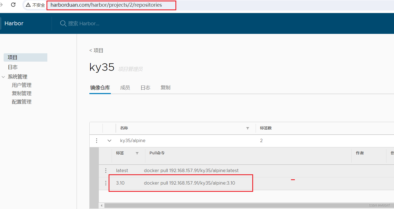The image size is (394, 209).
Task: Click the tag count value 2
Action: click(261, 141)
